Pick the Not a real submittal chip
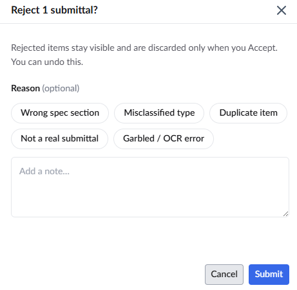The image size is (297, 290). [x=59, y=139]
